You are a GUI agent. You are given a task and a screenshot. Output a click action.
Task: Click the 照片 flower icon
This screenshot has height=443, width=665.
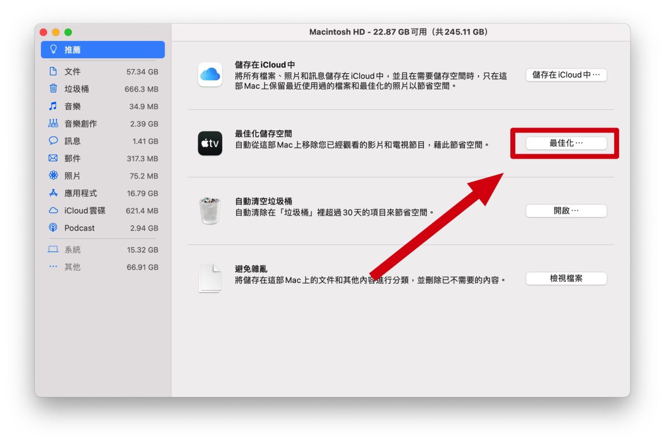click(x=53, y=176)
